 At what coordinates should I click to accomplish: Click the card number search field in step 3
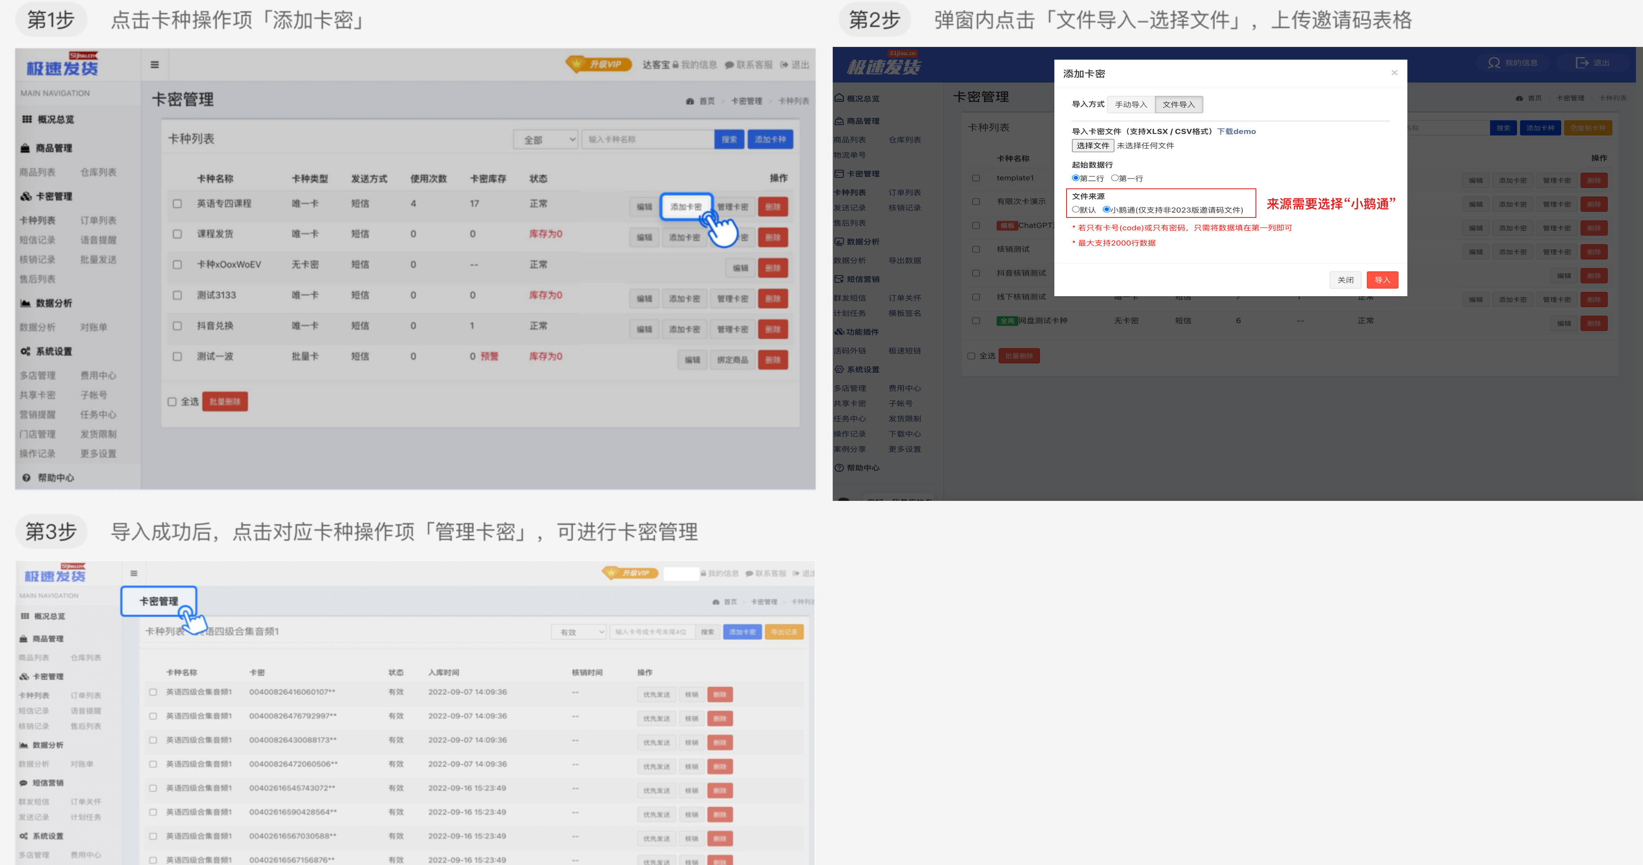click(651, 632)
